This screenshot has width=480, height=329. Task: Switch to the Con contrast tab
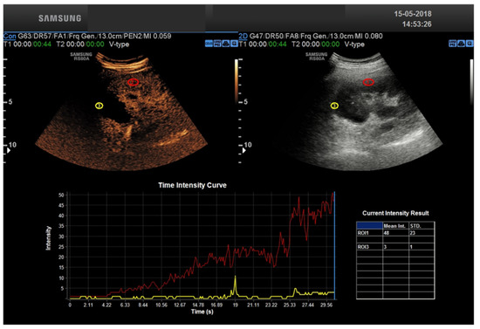pyautogui.click(x=10, y=36)
